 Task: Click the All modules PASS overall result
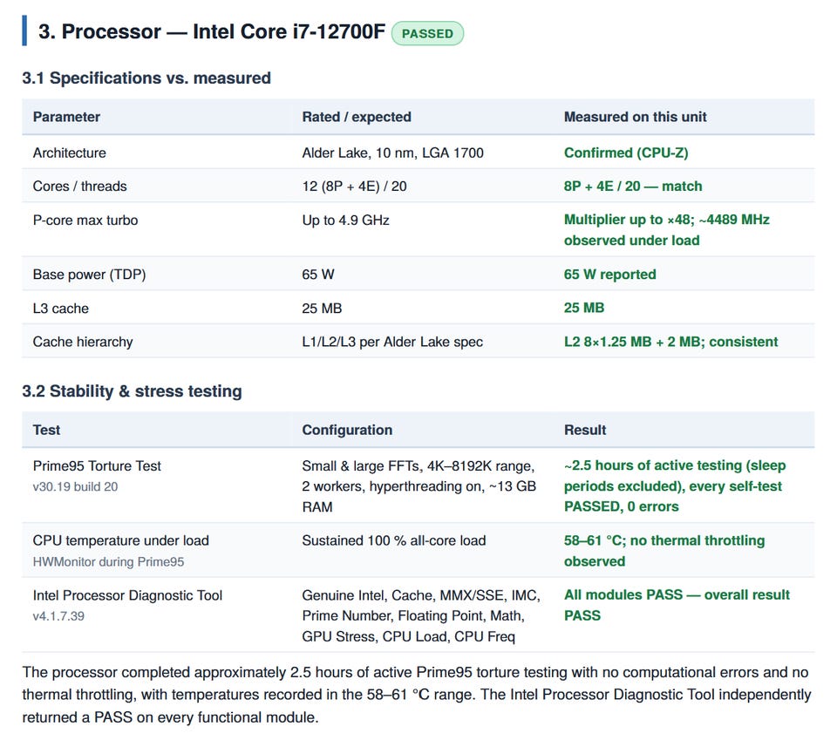pyautogui.click(x=677, y=605)
